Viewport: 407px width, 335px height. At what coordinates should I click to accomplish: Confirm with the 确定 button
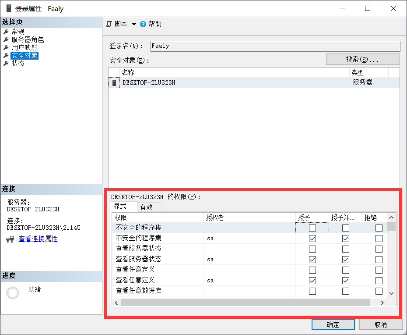click(333, 324)
